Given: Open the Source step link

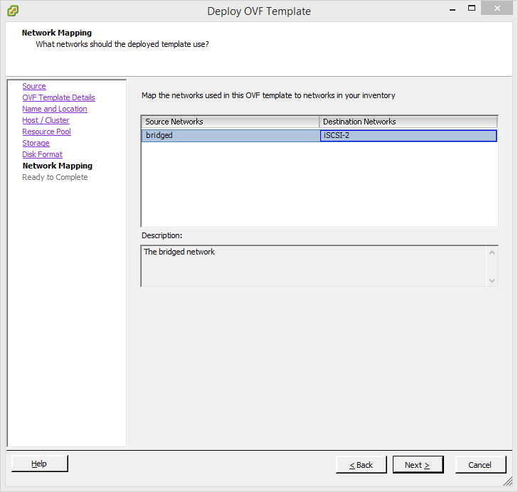Looking at the screenshot, I should tap(33, 86).
